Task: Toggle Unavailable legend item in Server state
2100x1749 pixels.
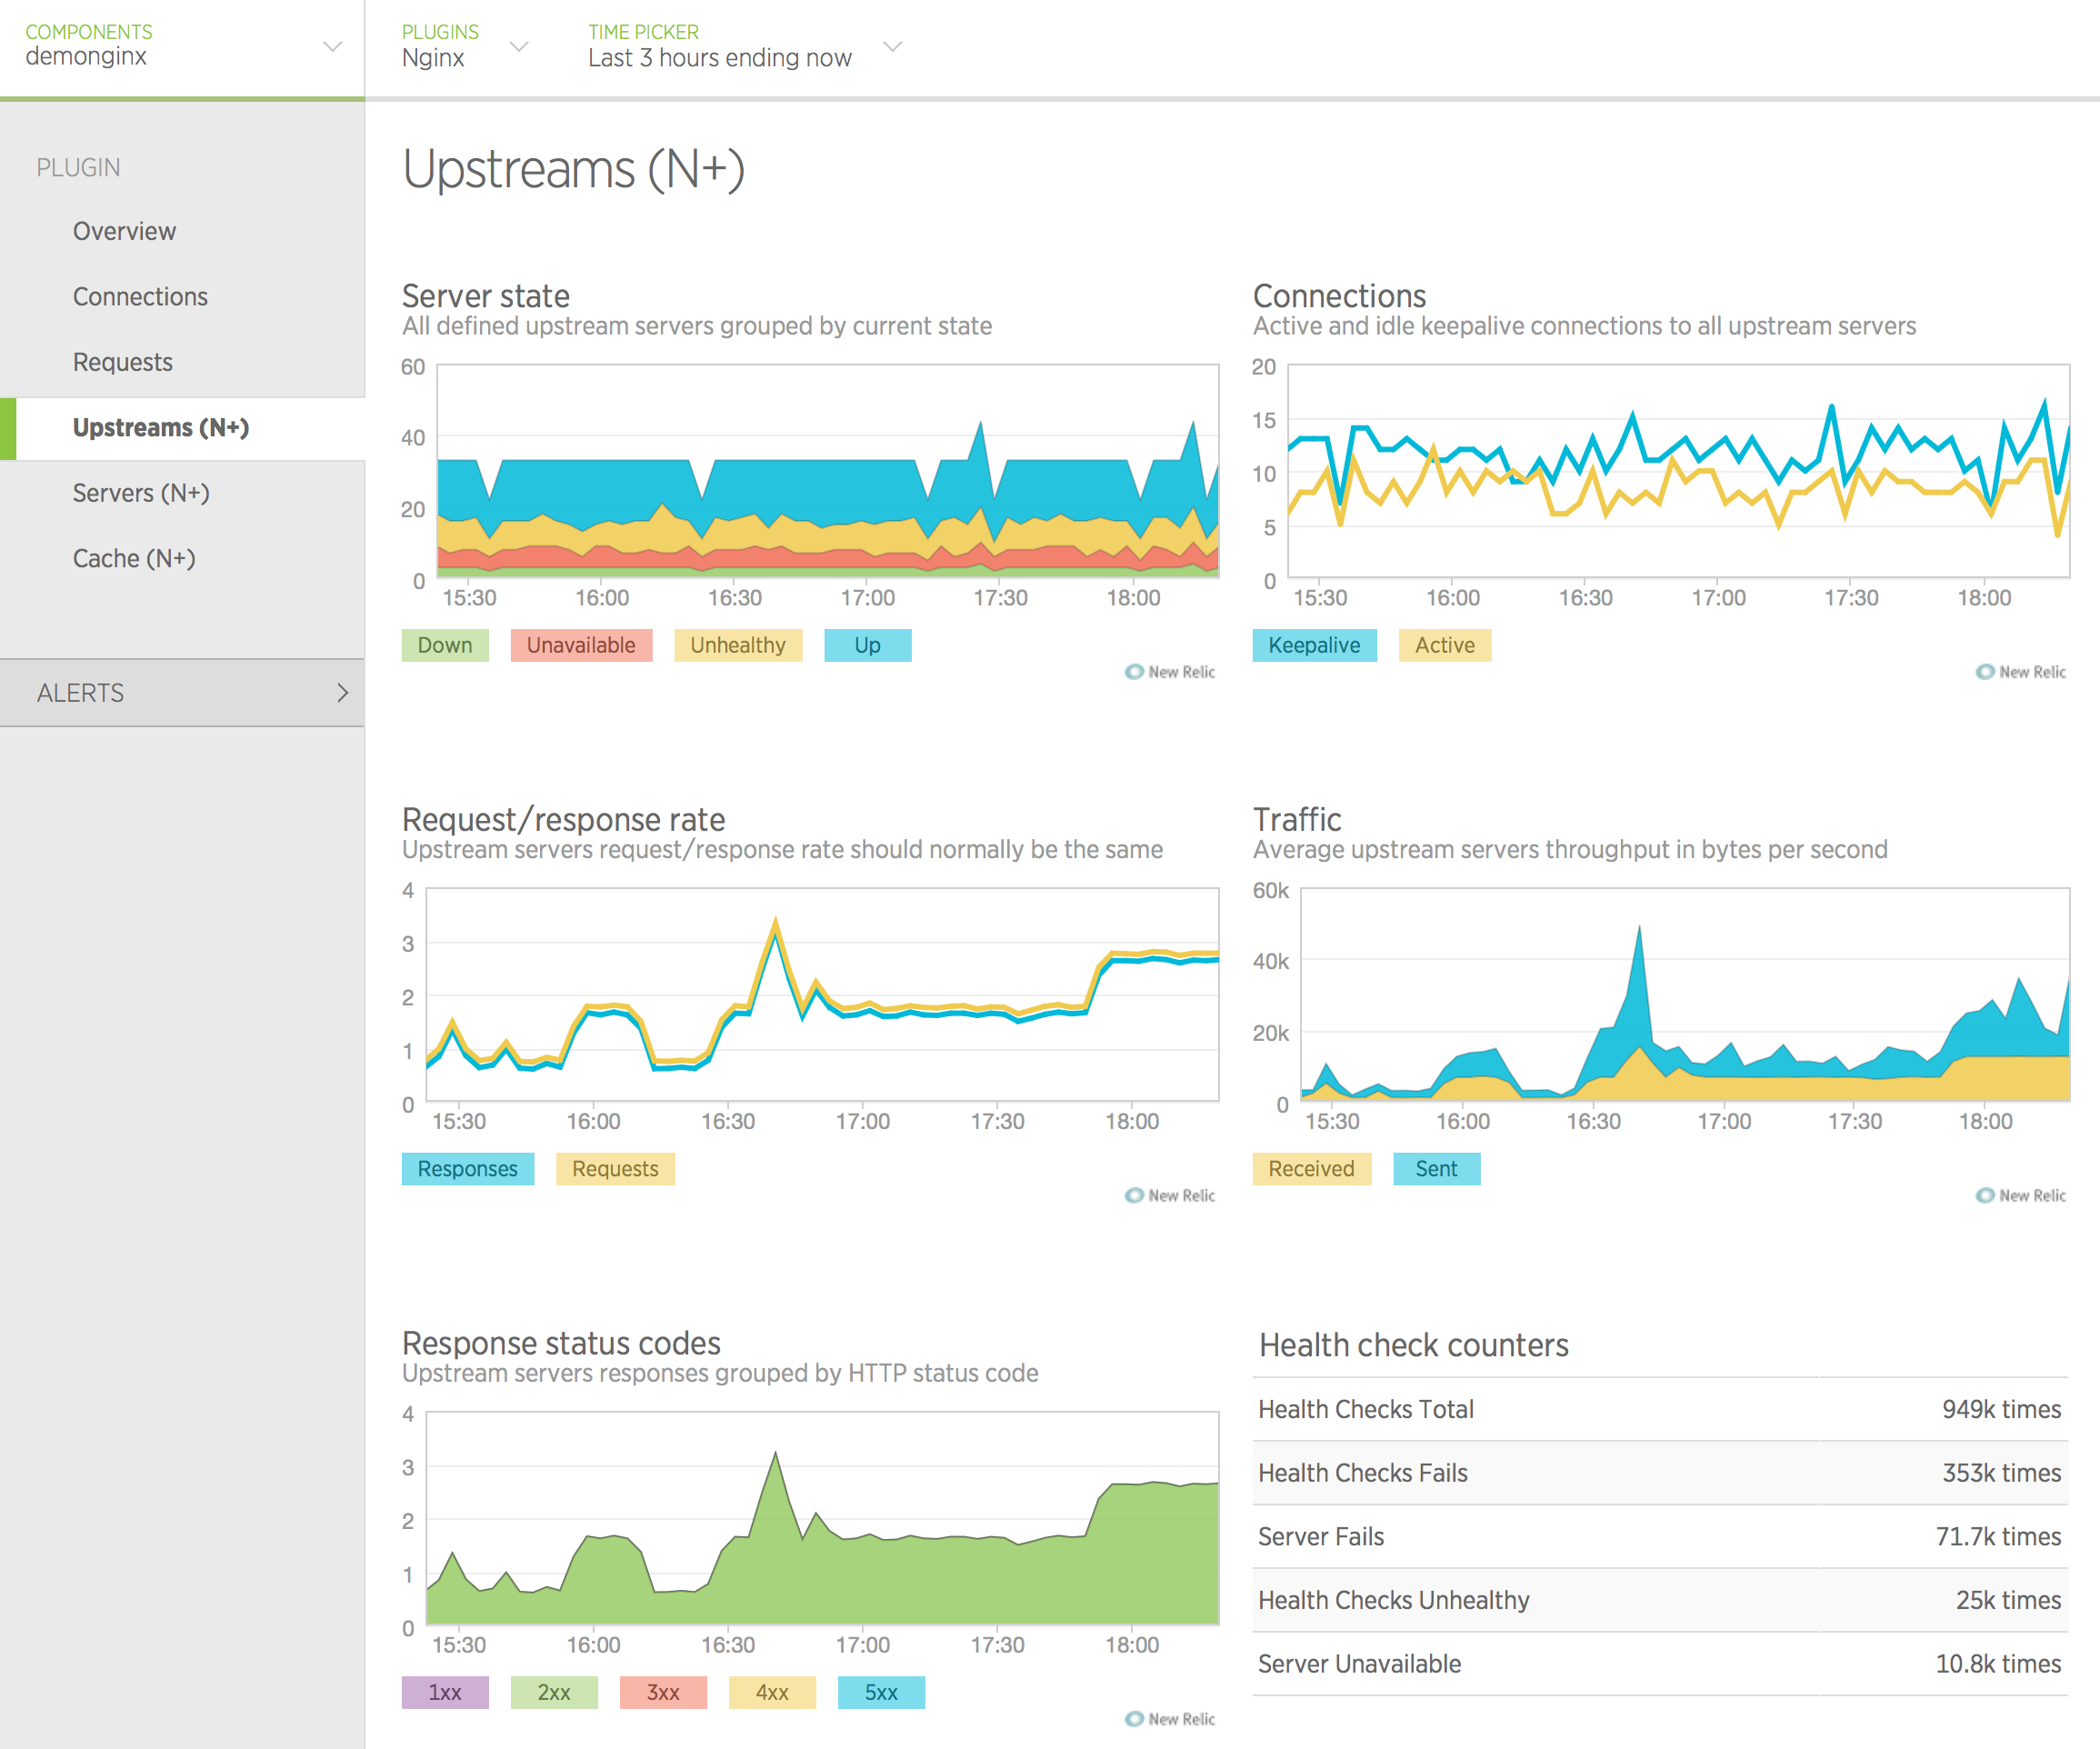Action: pyautogui.click(x=581, y=645)
